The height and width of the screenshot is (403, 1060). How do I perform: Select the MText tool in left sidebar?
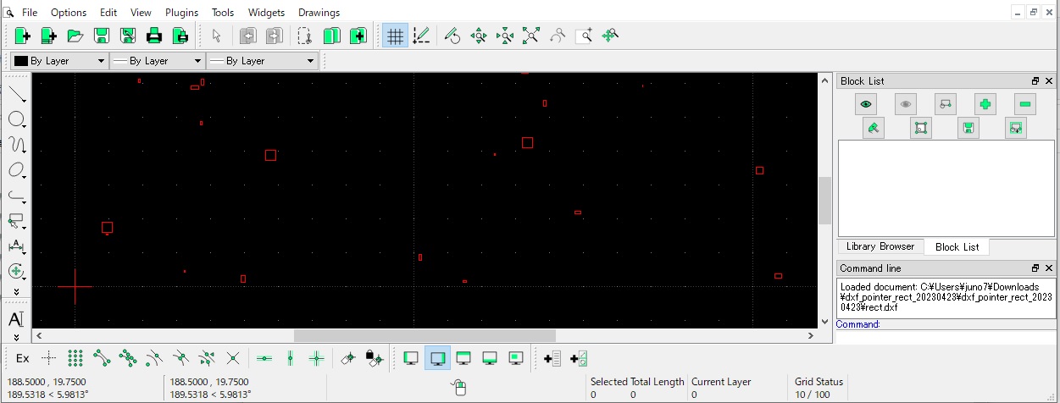[16, 319]
